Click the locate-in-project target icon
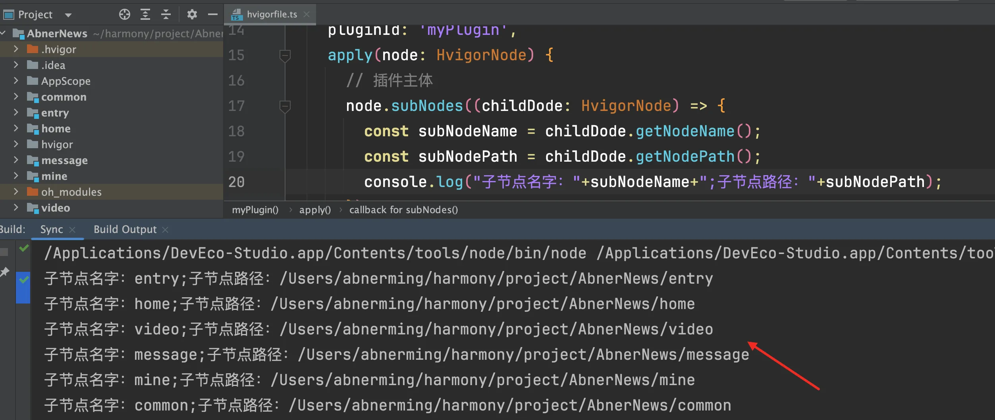The width and height of the screenshot is (995, 420). 125,15
